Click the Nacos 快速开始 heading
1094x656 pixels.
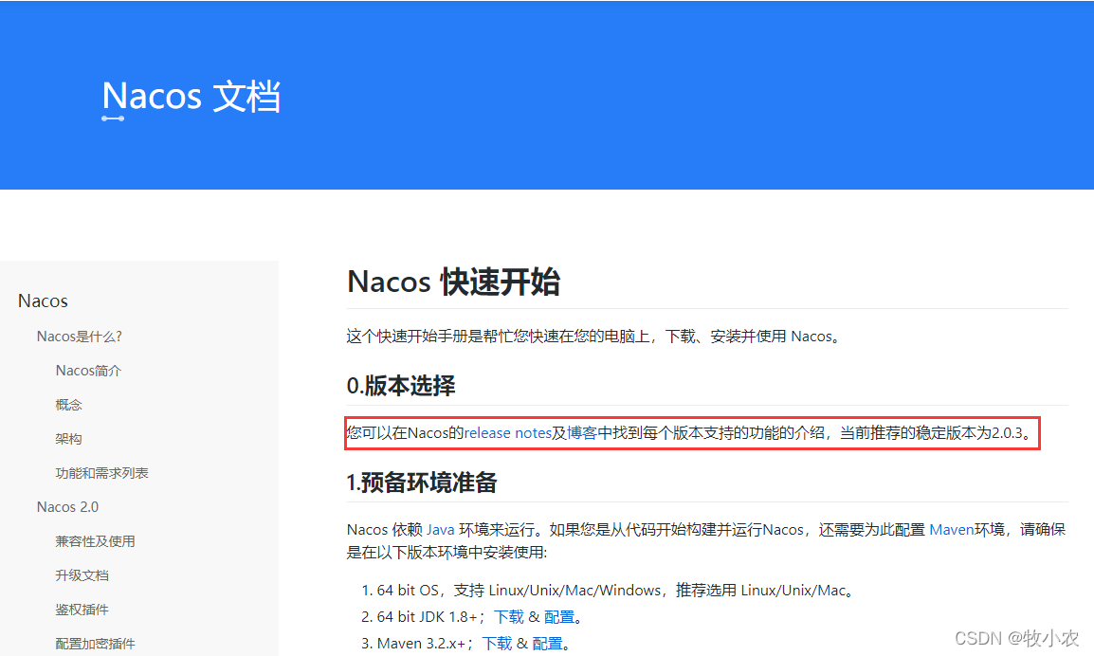(x=453, y=282)
